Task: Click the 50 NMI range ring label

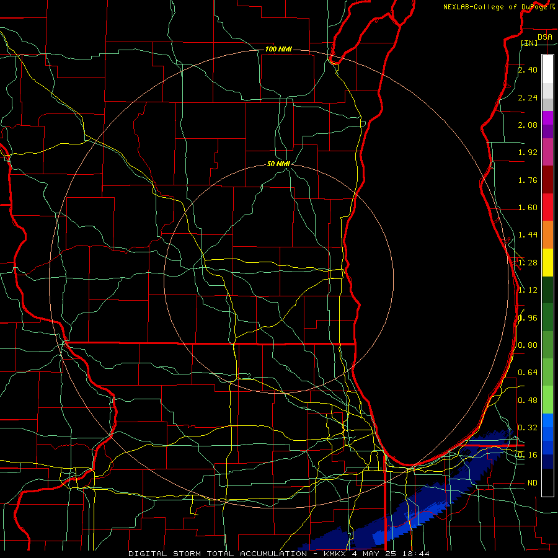Action: [278, 164]
